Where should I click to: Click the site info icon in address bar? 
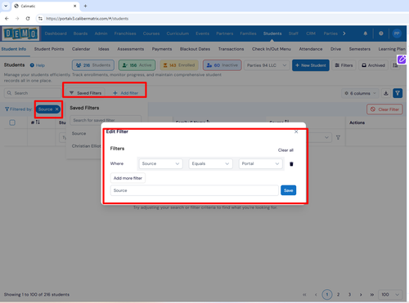click(40, 19)
